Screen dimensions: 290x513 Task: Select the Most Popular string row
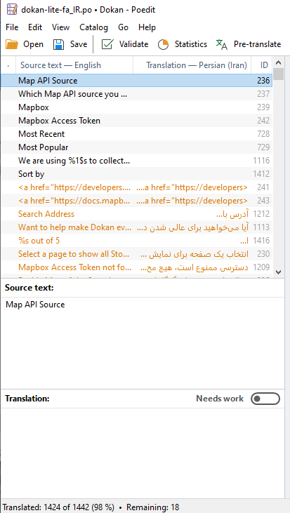click(x=136, y=147)
